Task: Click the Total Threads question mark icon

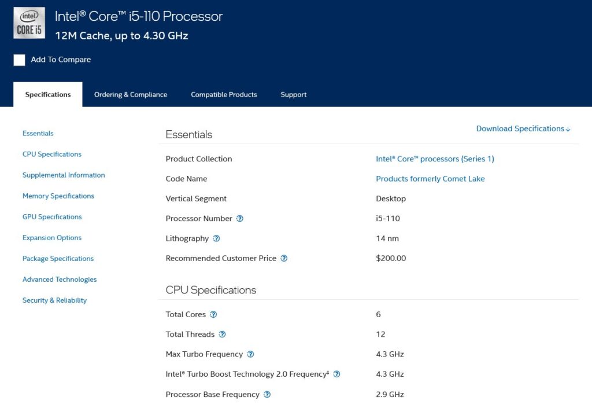Action: pos(222,335)
